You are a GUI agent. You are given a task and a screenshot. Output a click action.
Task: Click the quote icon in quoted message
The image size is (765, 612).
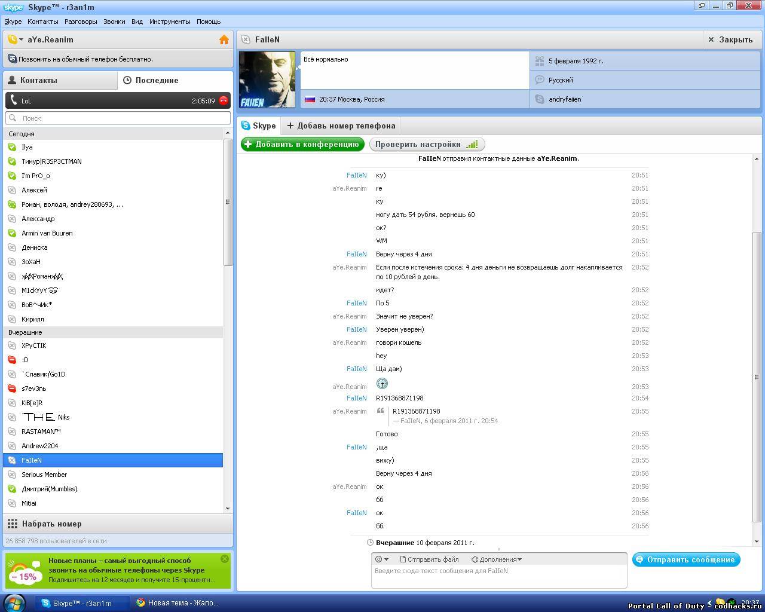pyautogui.click(x=380, y=411)
